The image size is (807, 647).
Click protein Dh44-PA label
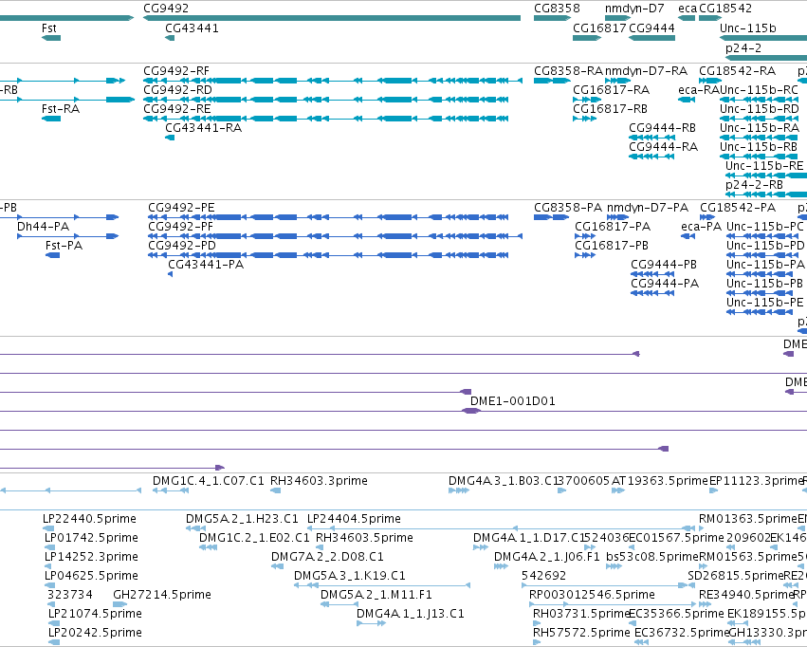44,227
